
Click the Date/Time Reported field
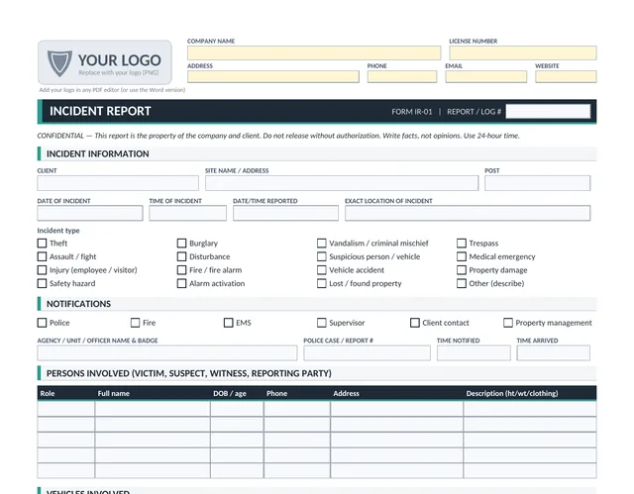point(285,213)
